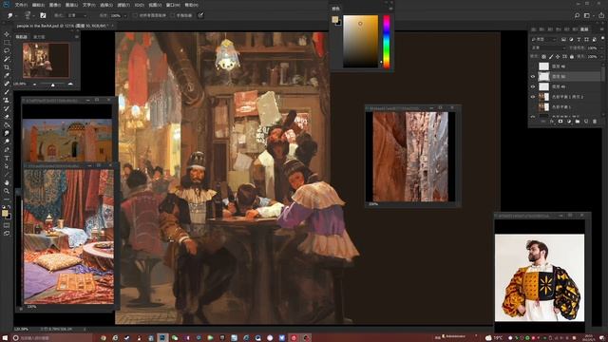Viewport: 608px width, 342px height.
Task: Click the Navigator zoom slider handle
Action: pos(53,85)
